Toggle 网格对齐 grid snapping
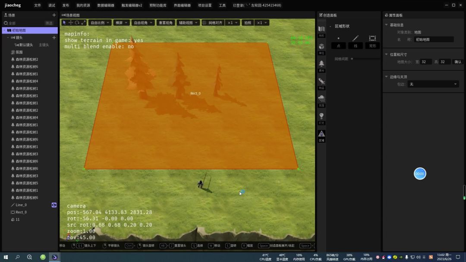Screen dimensions: 466x262 [212, 22]
